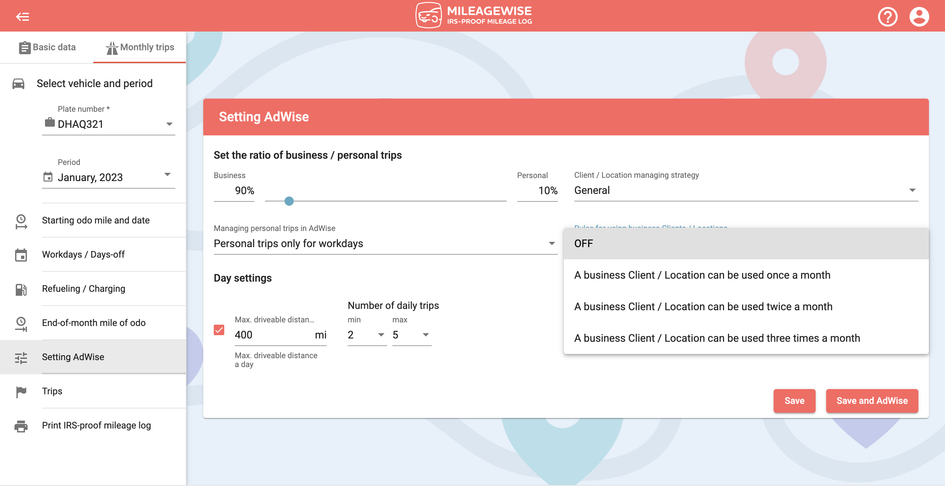Expand Client / Location managing strategy dropdown

(746, 190)
